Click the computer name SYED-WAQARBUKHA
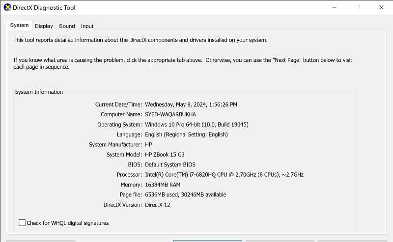This screenshot has width=393, height=242. (x=170, y=114)
